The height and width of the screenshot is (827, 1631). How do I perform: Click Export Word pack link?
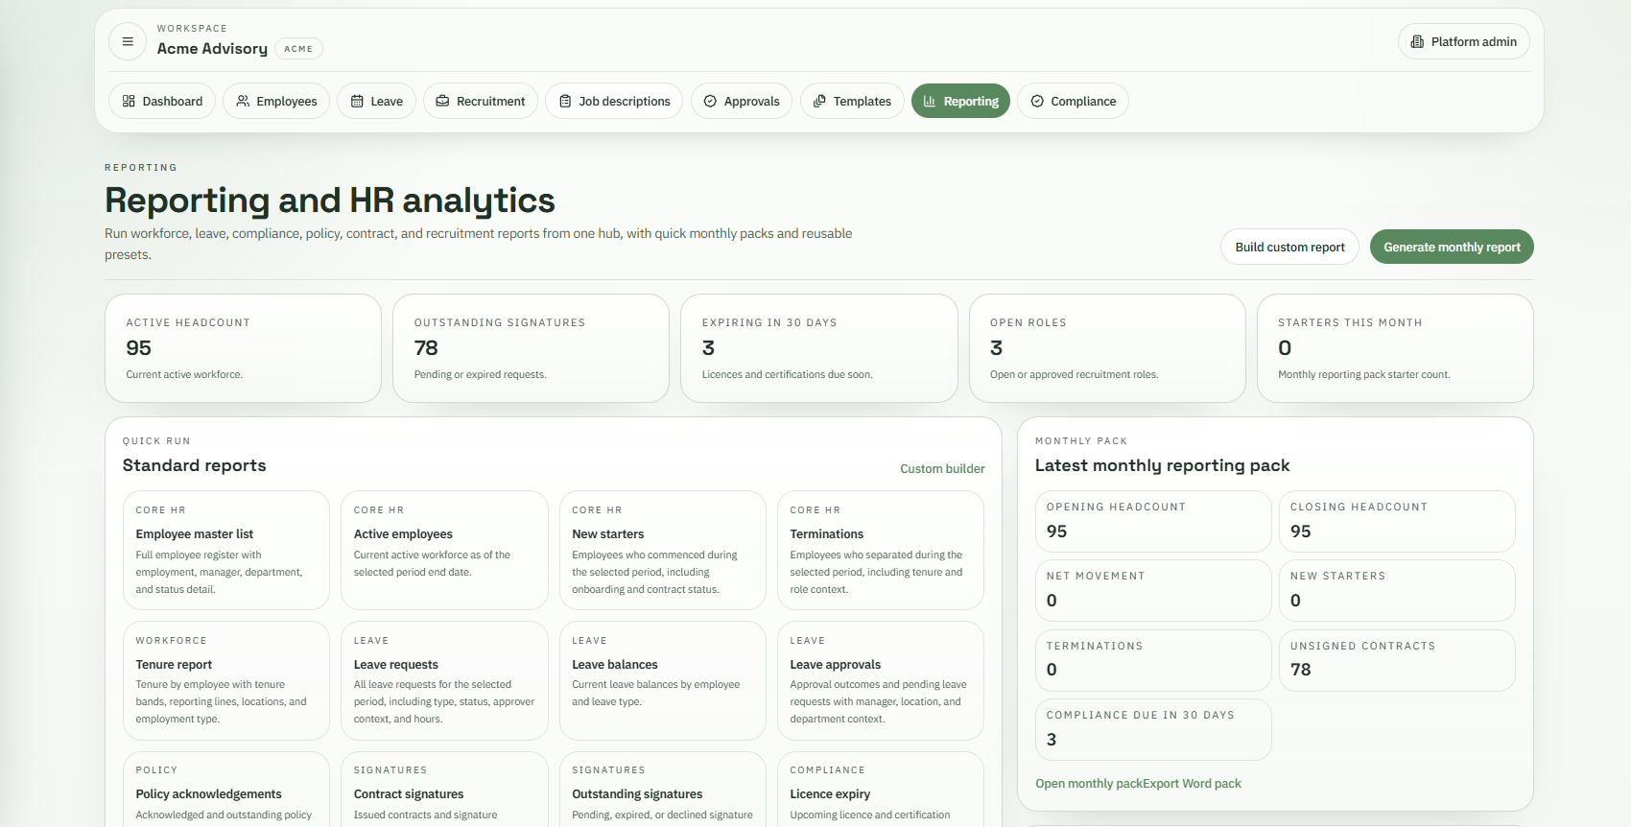1192,784
